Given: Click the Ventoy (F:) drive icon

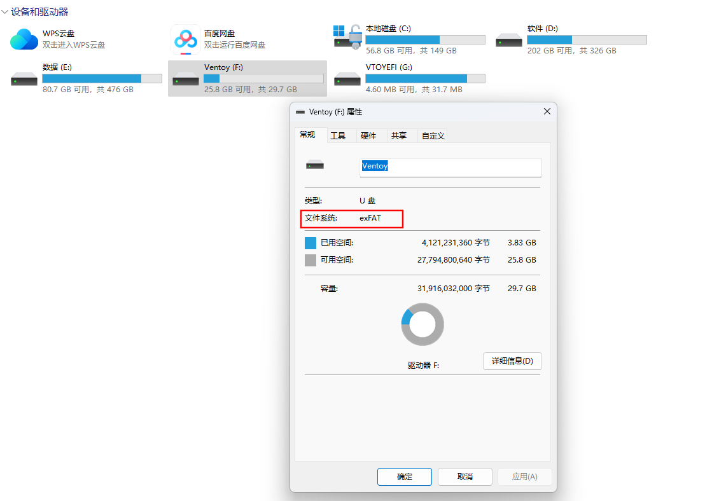Looking at the screenshot, I should (x=185, y=79).
